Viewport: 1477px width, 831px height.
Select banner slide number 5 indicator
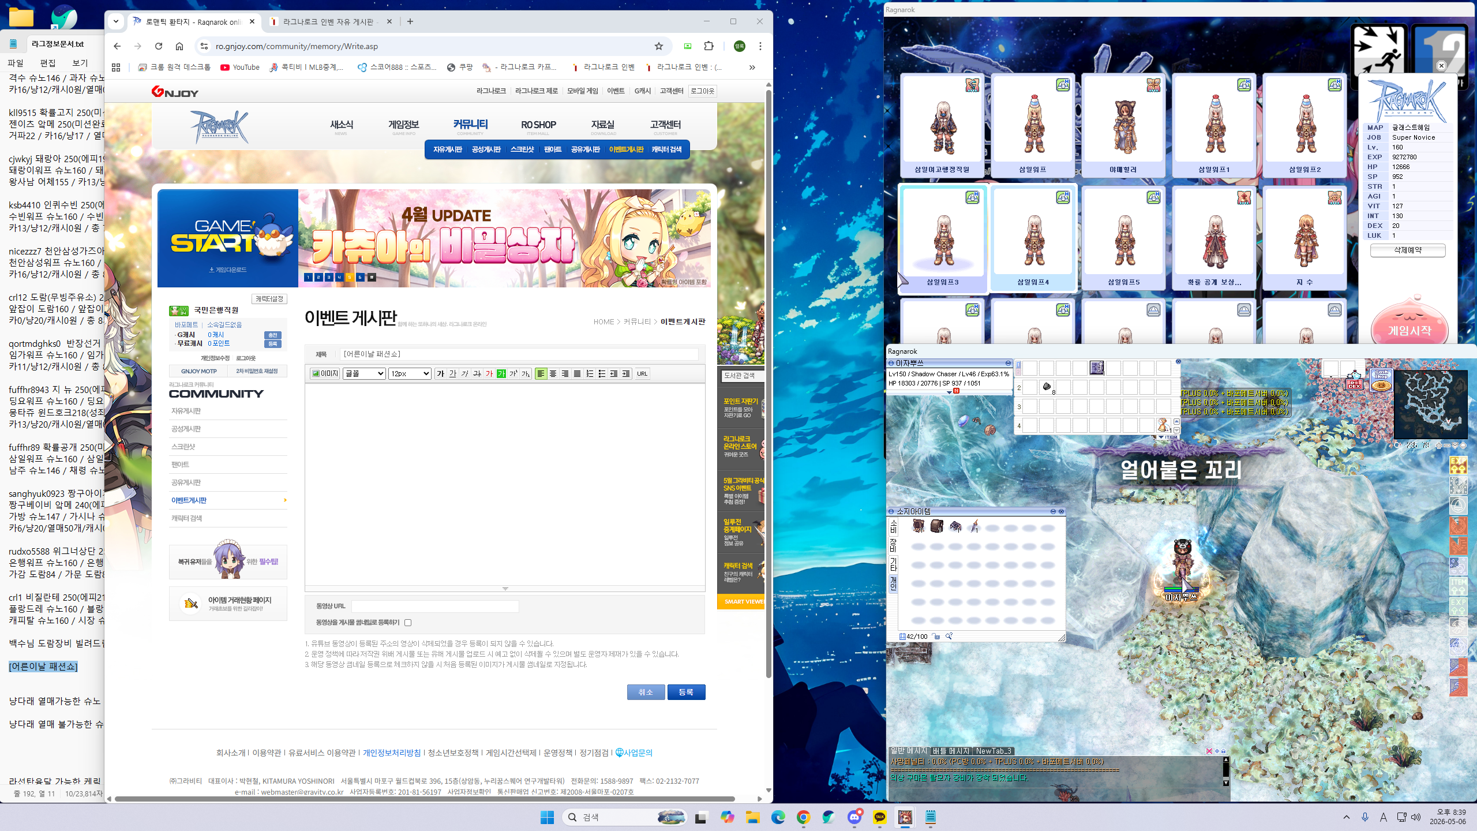[349, 278]
